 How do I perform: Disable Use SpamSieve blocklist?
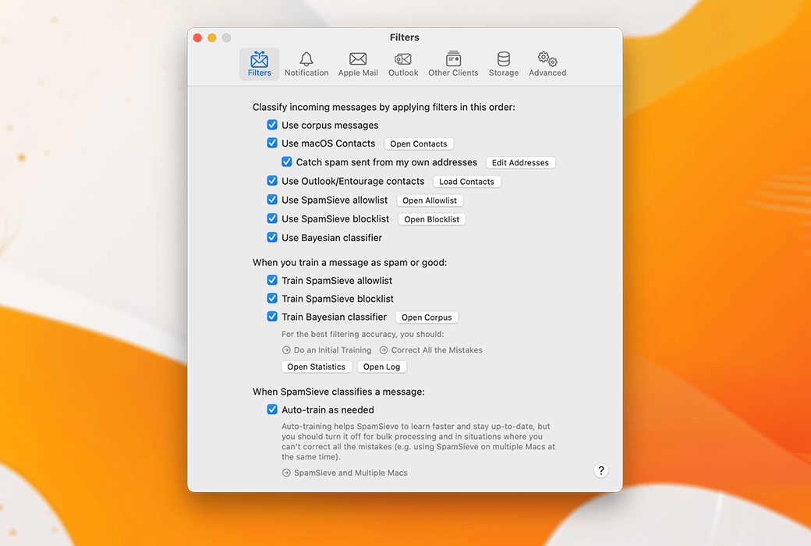[x=272, y=218]
